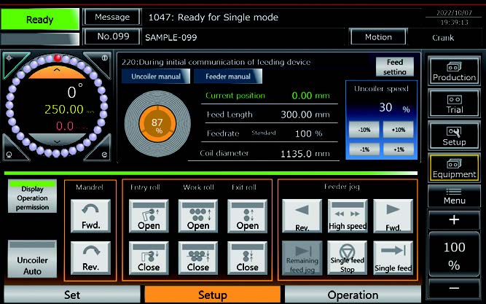Decrease uncoiler speed by 10%
Viewport: 486px width, 304px height.
[x=364, y=130]
